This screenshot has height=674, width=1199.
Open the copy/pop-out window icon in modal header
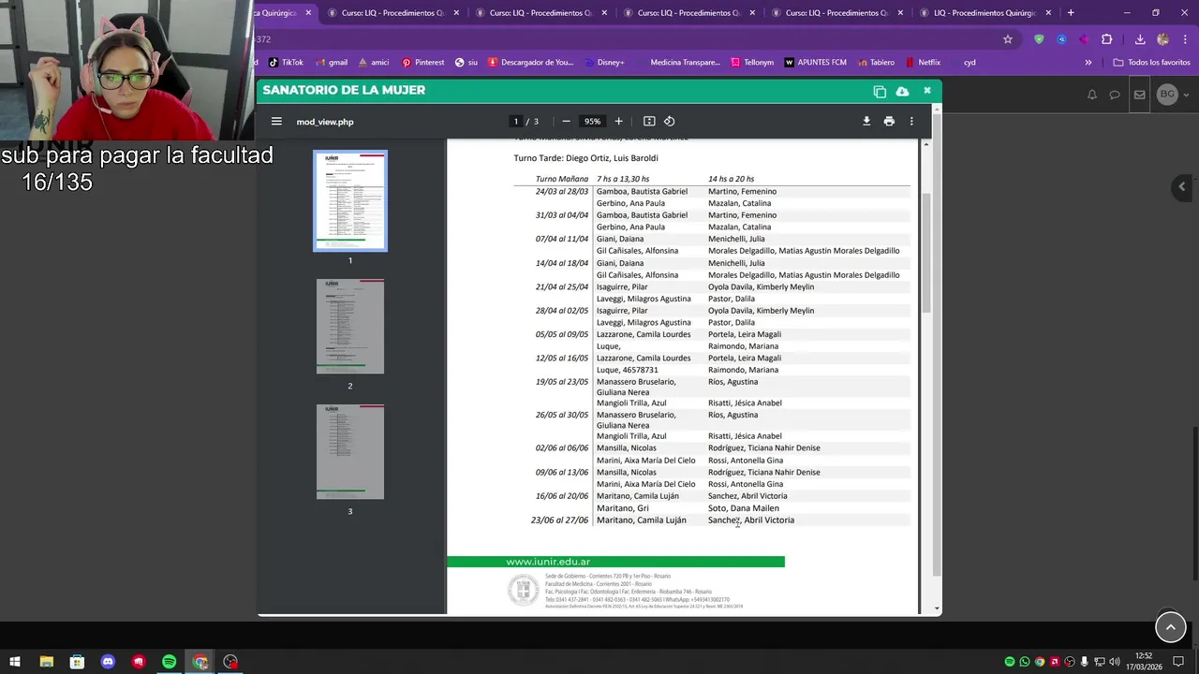880,91
